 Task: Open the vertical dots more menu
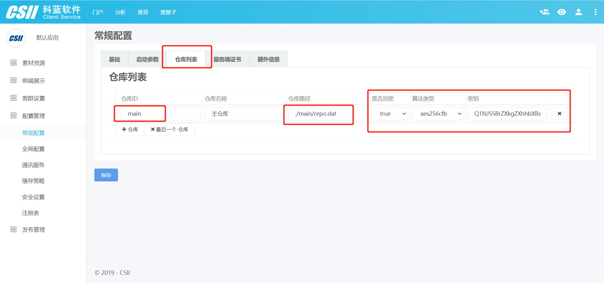point(595,12)
